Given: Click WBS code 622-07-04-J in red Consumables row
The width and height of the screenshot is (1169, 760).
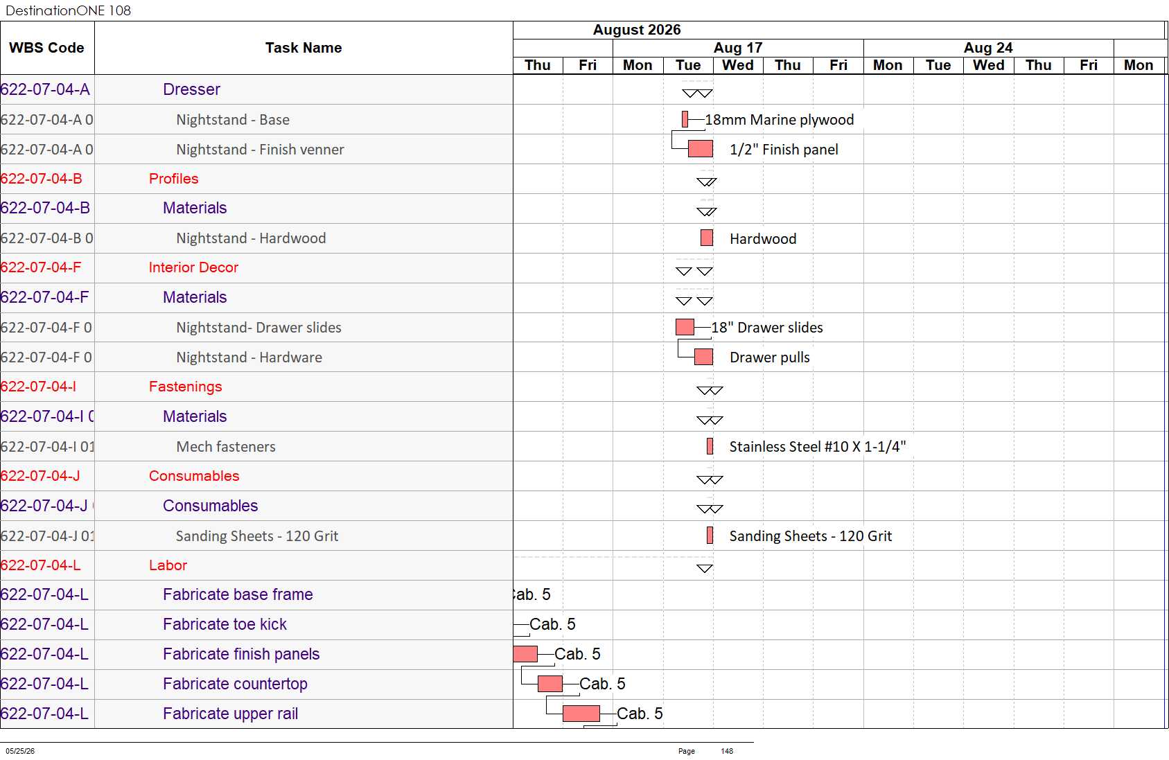Looking at the screenshot, I should pyautogui.click(x=40, y=476).
